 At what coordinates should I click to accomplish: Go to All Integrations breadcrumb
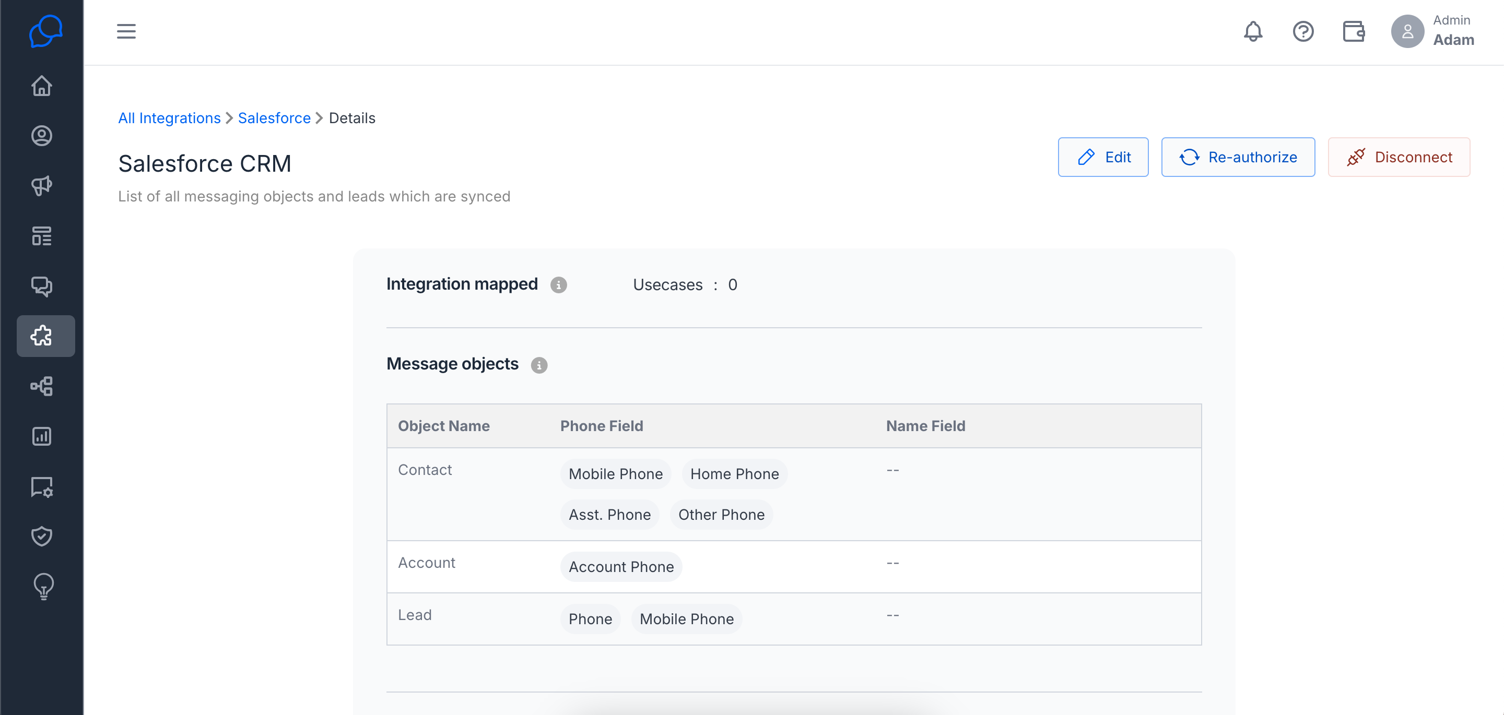[169, 118]
